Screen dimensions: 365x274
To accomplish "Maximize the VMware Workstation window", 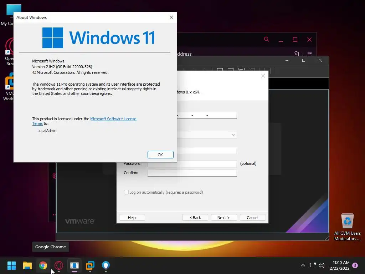I will coord(304,60).
